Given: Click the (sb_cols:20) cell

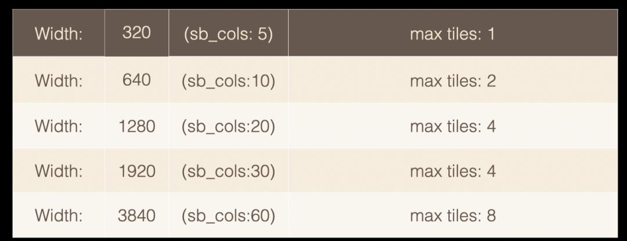Looking at the screenshot, I should [228, 126].
